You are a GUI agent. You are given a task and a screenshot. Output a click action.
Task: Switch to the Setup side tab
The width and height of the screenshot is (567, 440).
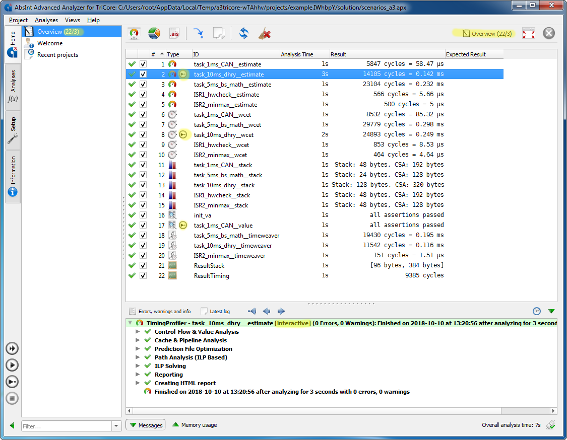coord(13,130)
